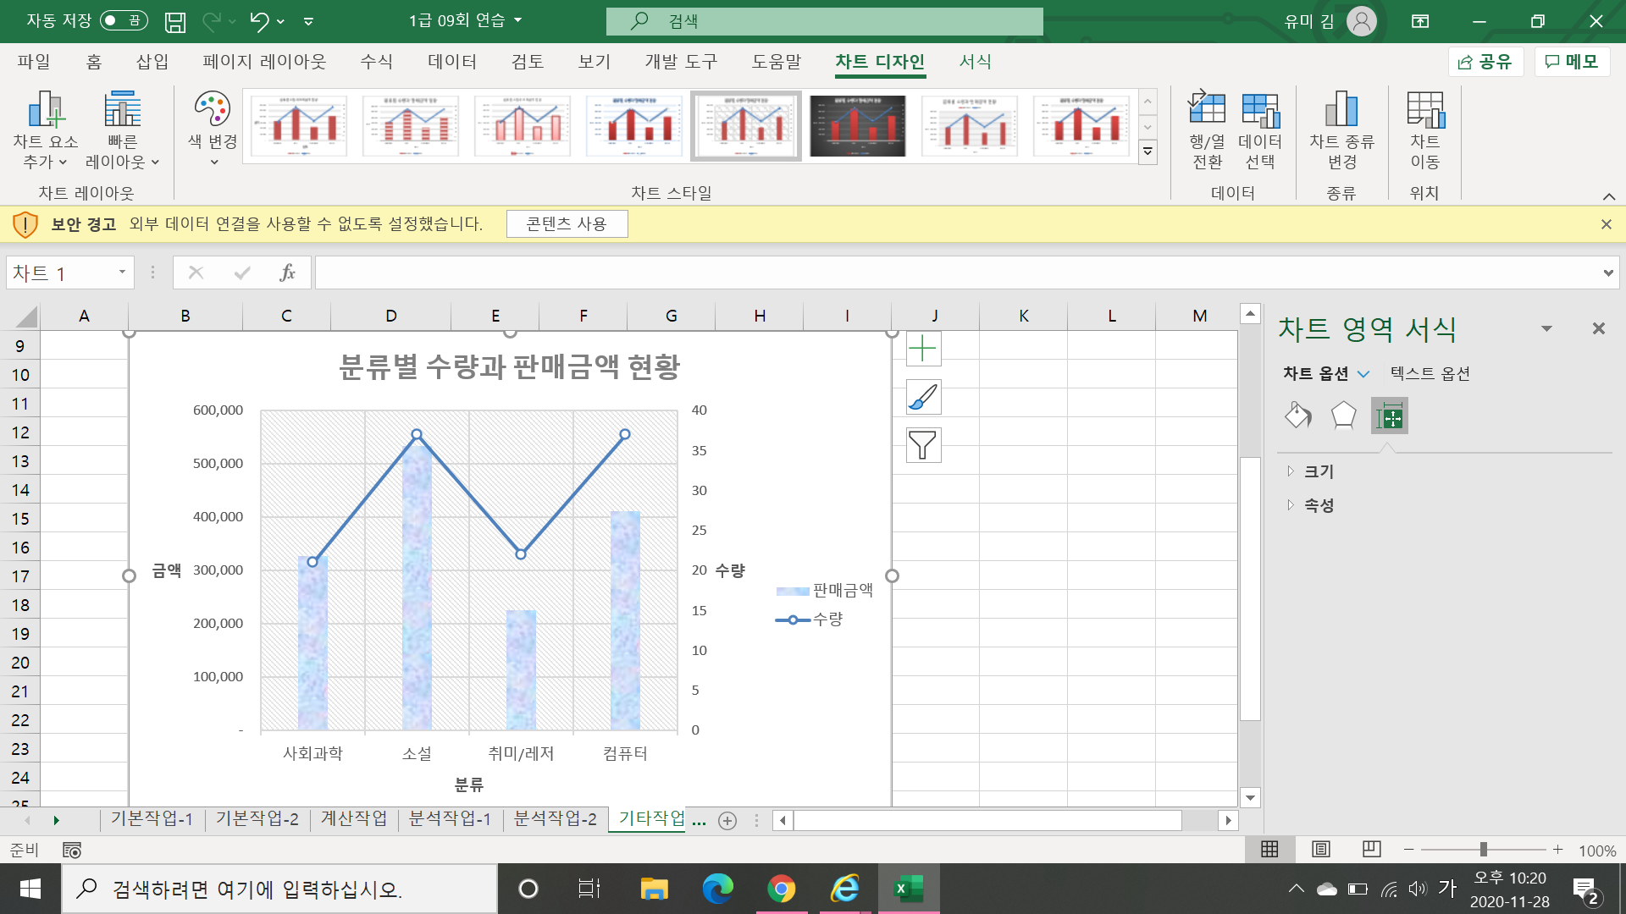1626x914 pixels.
Task: Switch to Page Layout view in the status bar
Action: [1320, 849]
